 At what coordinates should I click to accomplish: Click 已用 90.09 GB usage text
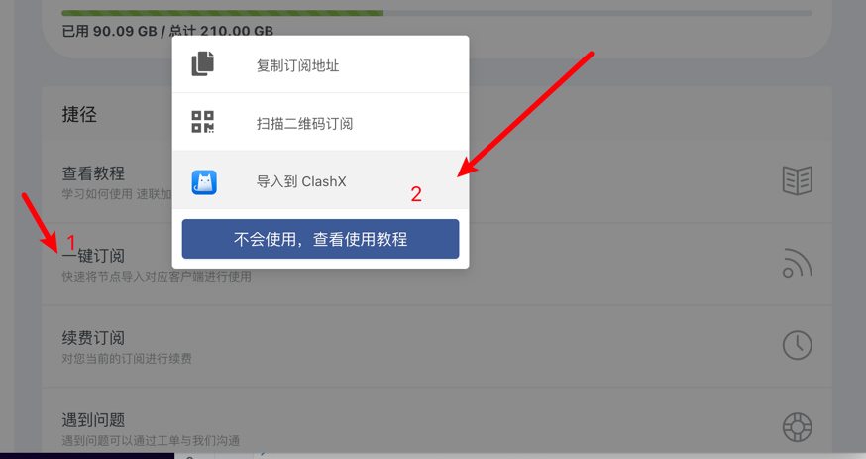click(109, 31)
